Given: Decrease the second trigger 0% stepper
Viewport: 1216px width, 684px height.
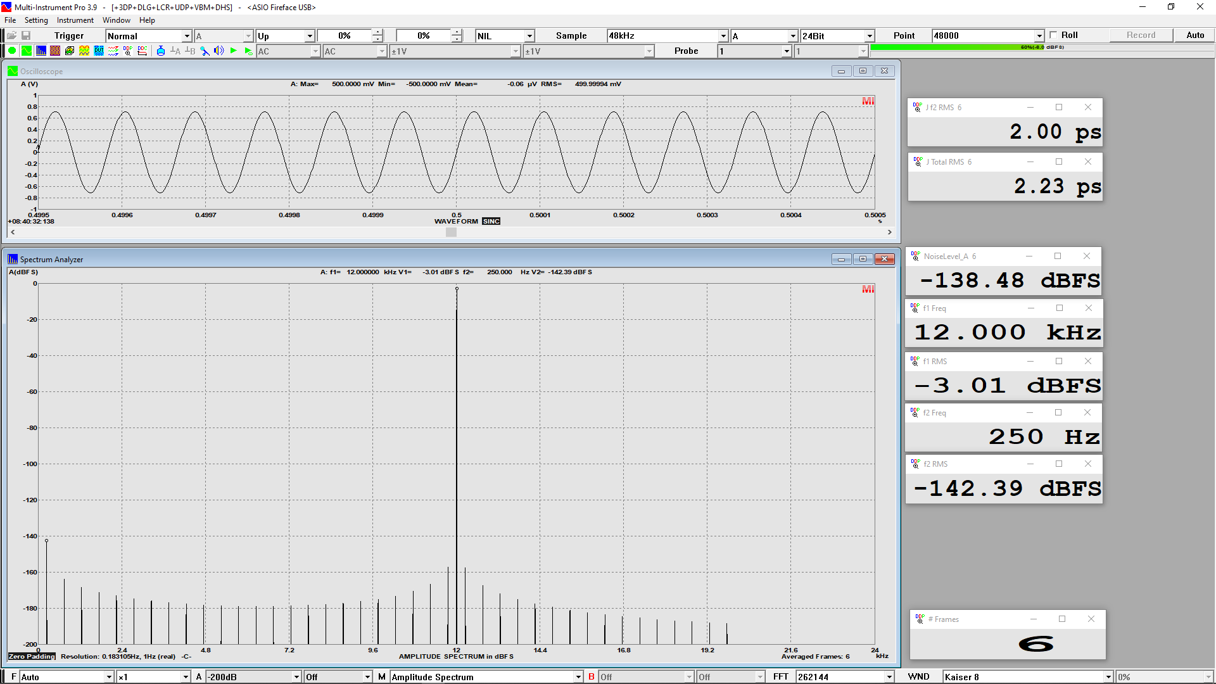Looking at the screenshot, I should [x=457, y=39].
